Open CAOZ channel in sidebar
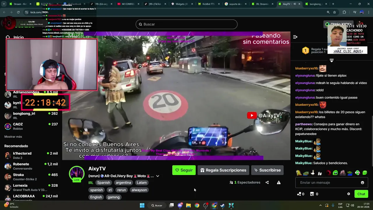This screenshot has width=373, height=210. (31, 126)
